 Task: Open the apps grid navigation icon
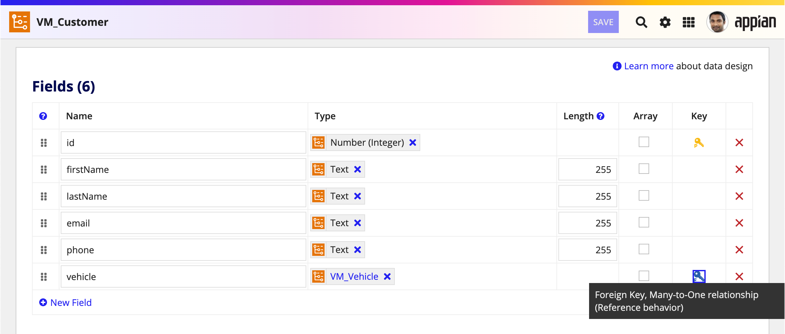coord(689,22)
